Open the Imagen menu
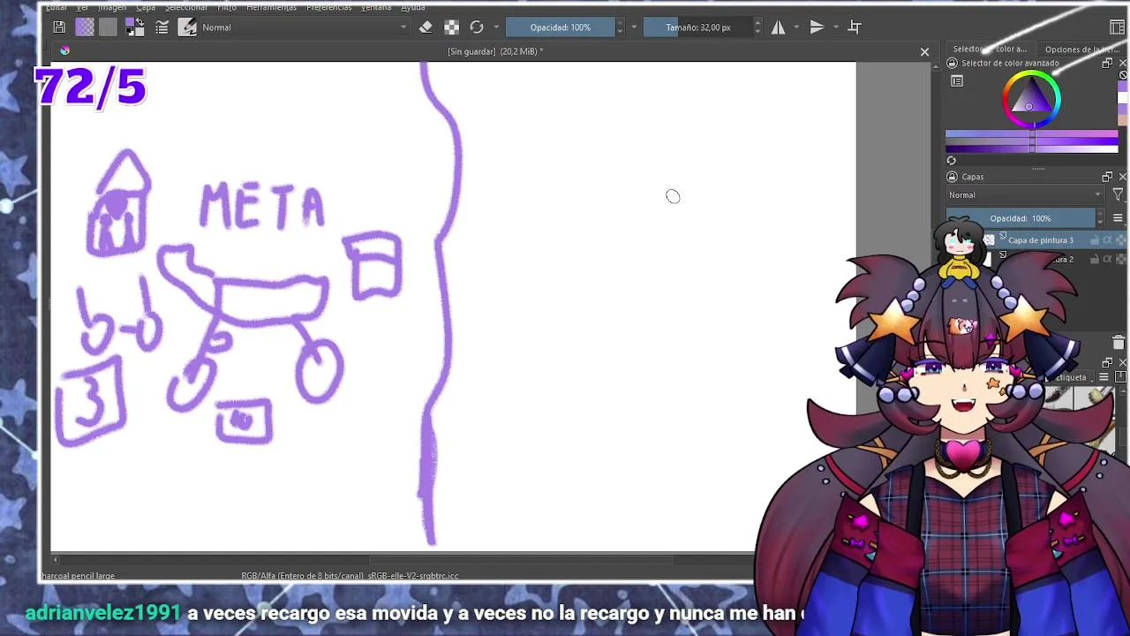1130x636 pixels. [112, 7]
